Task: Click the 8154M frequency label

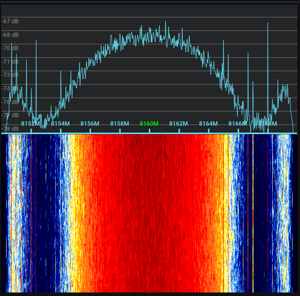Action: point(60,123)
